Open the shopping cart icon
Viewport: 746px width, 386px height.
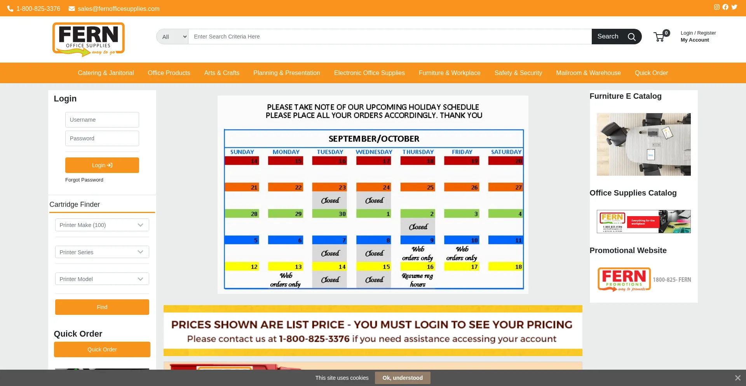tap(659, 37)
